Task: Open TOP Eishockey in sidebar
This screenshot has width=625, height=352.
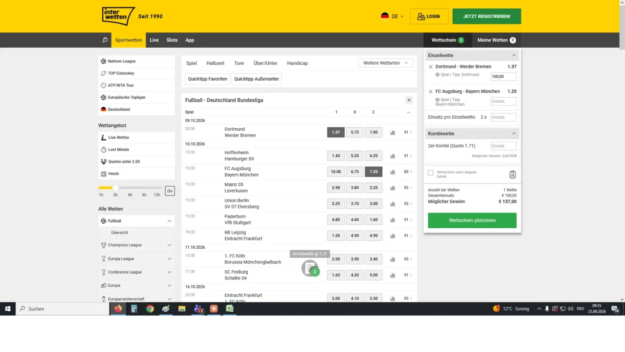Action: point(136,73)
